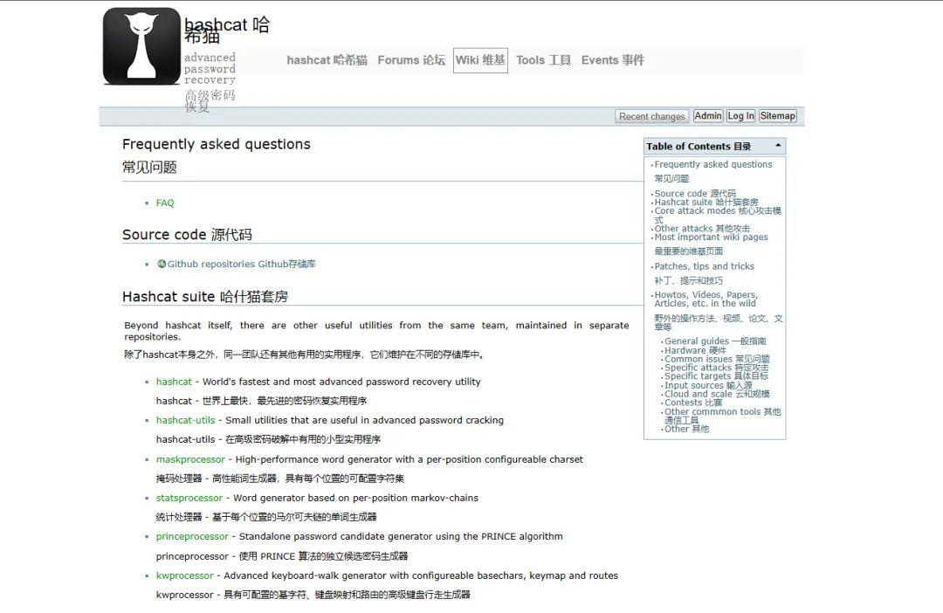Jump to Other attacks in contents

coord(702,229)
